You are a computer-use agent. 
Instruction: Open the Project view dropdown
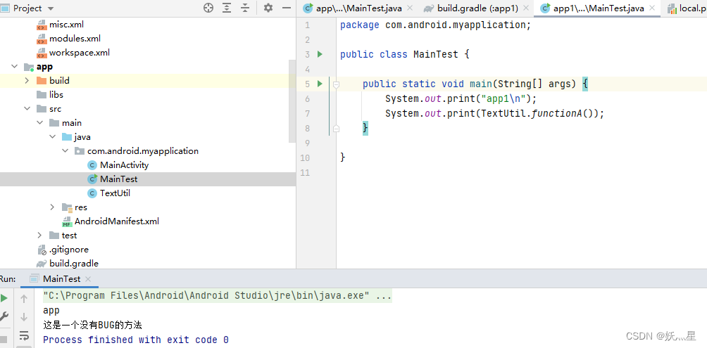point(50,8)
